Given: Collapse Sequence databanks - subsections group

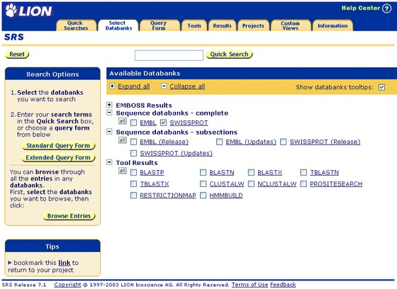Looking at the screenshot, I should [x=109, y=132].
